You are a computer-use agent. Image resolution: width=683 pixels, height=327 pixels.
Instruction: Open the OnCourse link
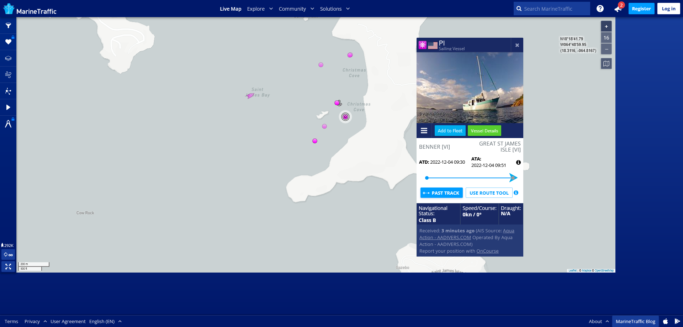click(x=487, y=251)
